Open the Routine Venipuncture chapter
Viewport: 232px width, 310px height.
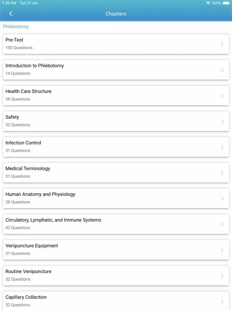point(116,276)
